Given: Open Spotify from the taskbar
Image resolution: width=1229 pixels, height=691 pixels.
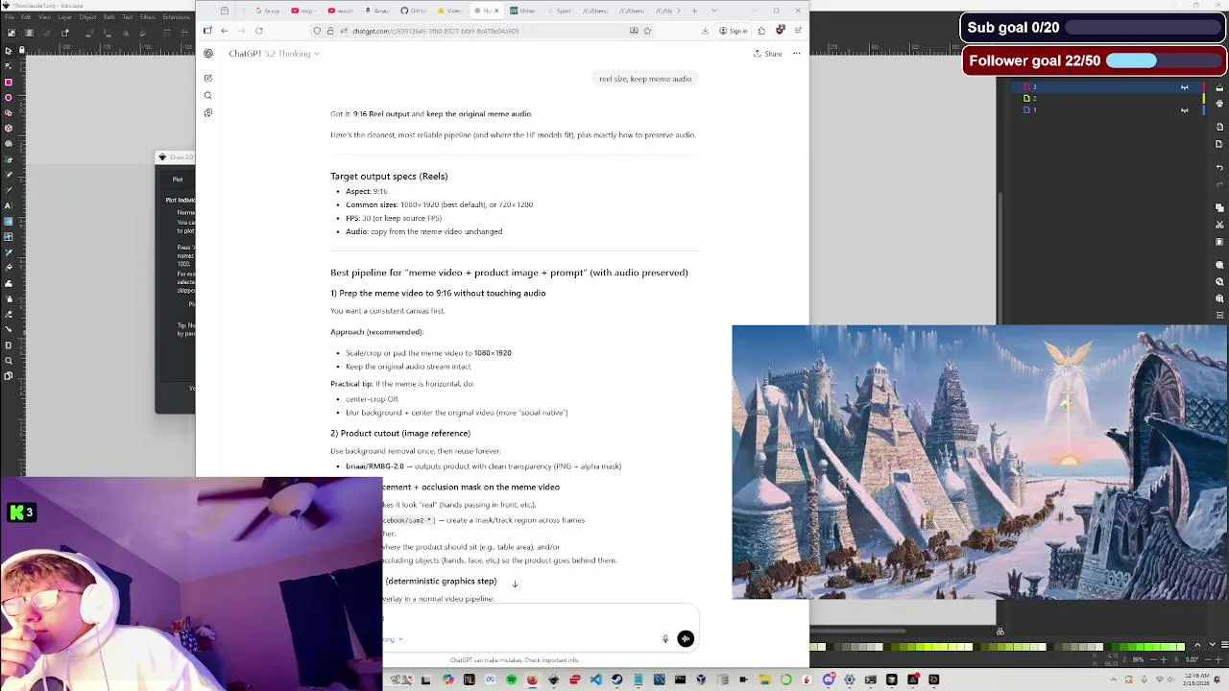Looking at the screenshot, I should (x=511, y=680).
